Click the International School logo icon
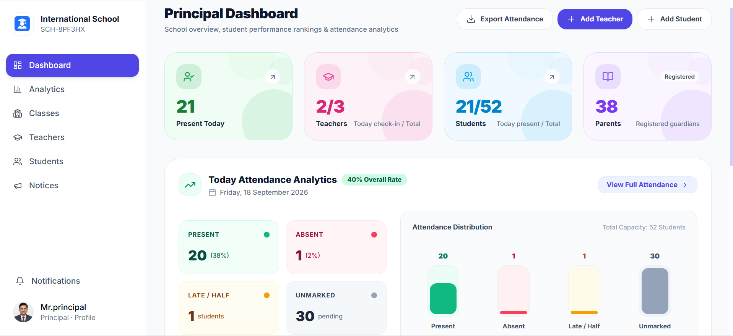The width and height of the screenshot is (733, 336). click(x=22, y=24)
